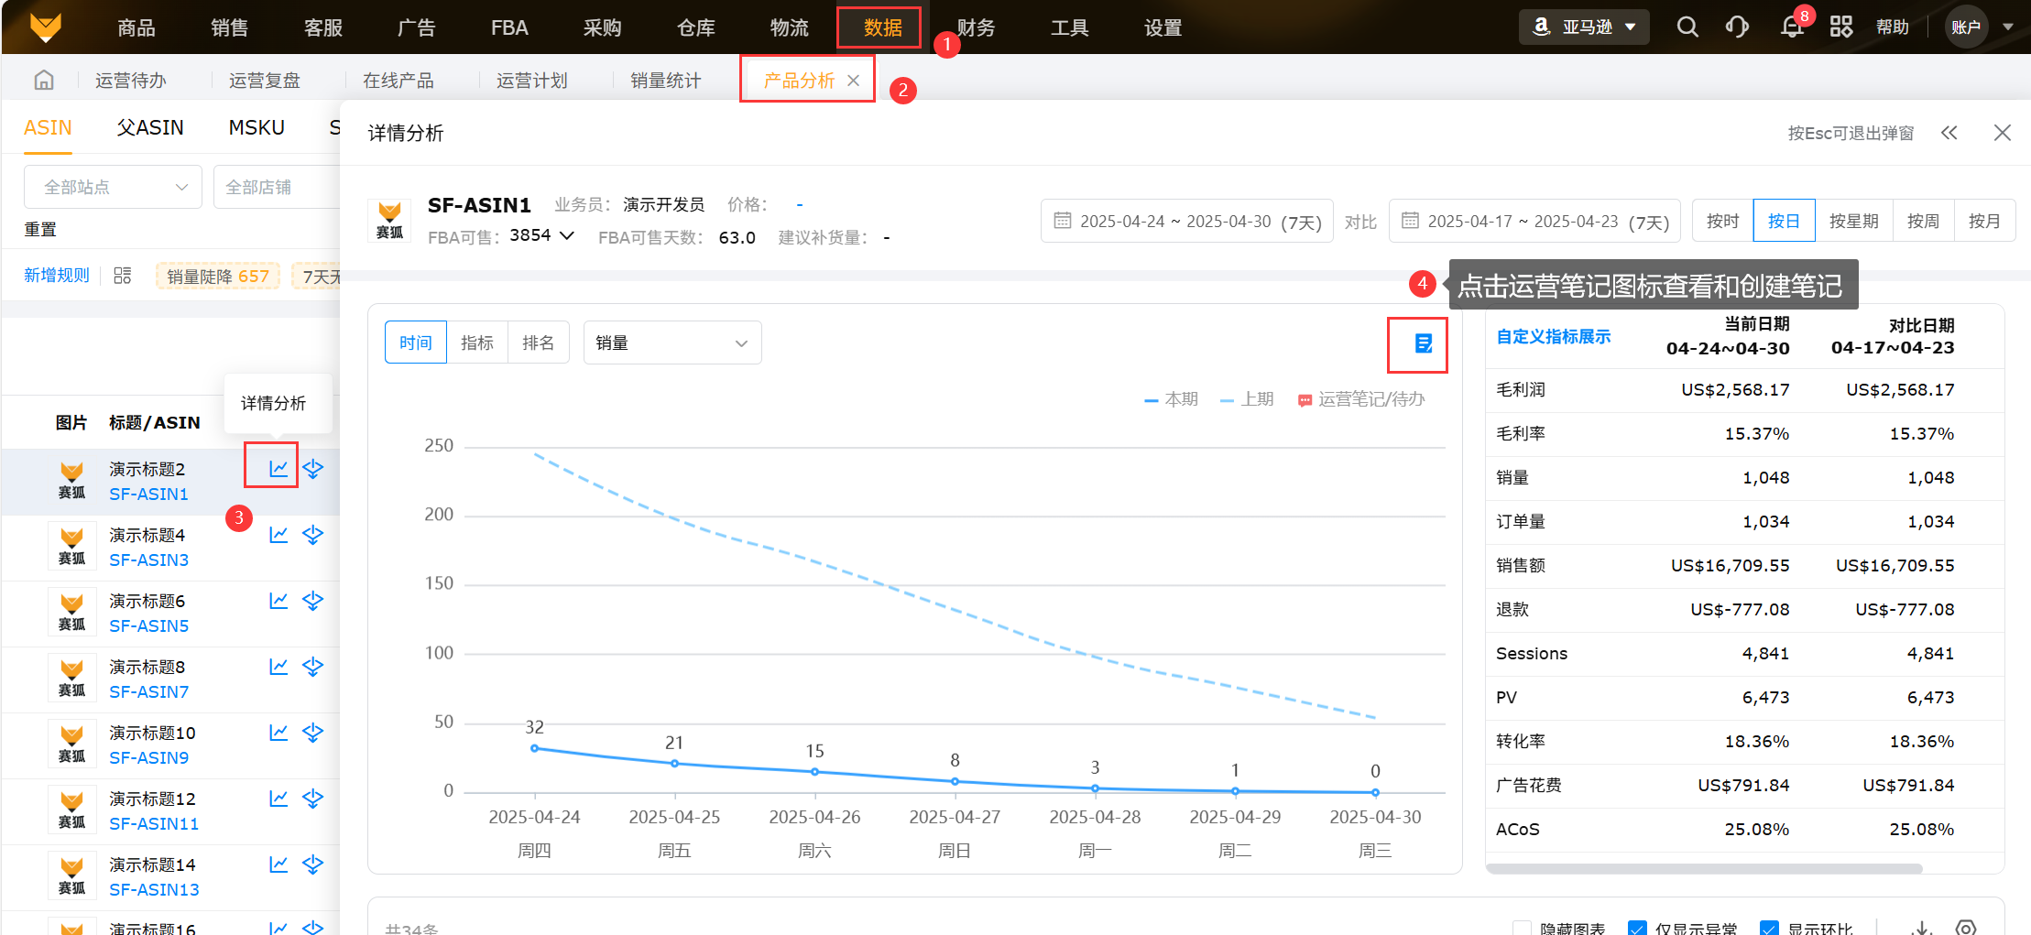Click the download icon for SF-ASIN7 row
The width and height of the screenshot is (2031, 935).
[313, 667]
